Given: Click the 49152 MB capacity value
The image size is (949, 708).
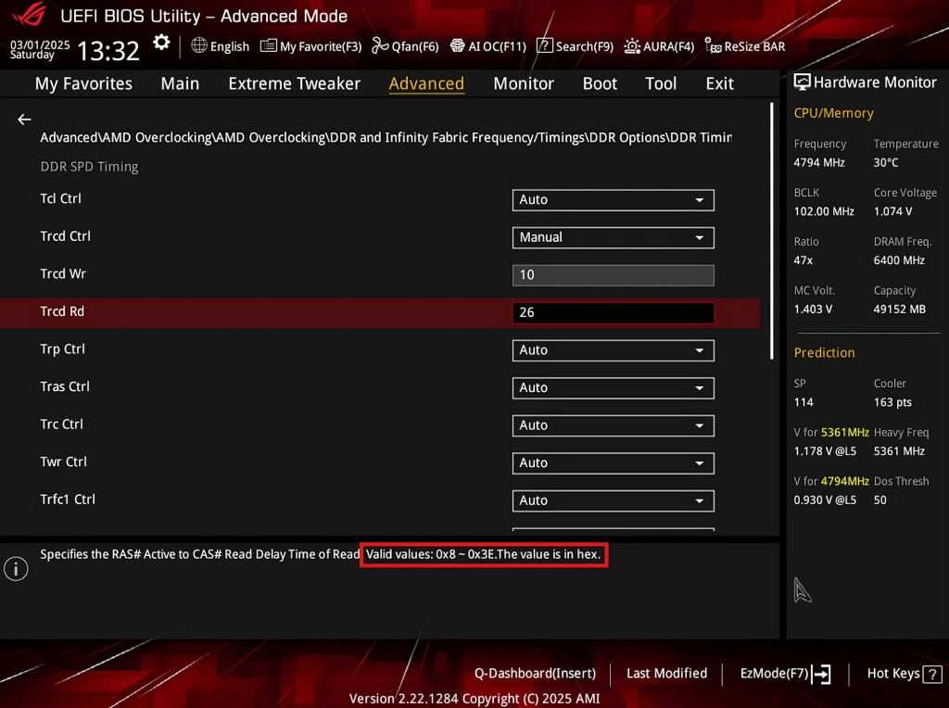Looking at the screenshot, I should pos(899,310).
